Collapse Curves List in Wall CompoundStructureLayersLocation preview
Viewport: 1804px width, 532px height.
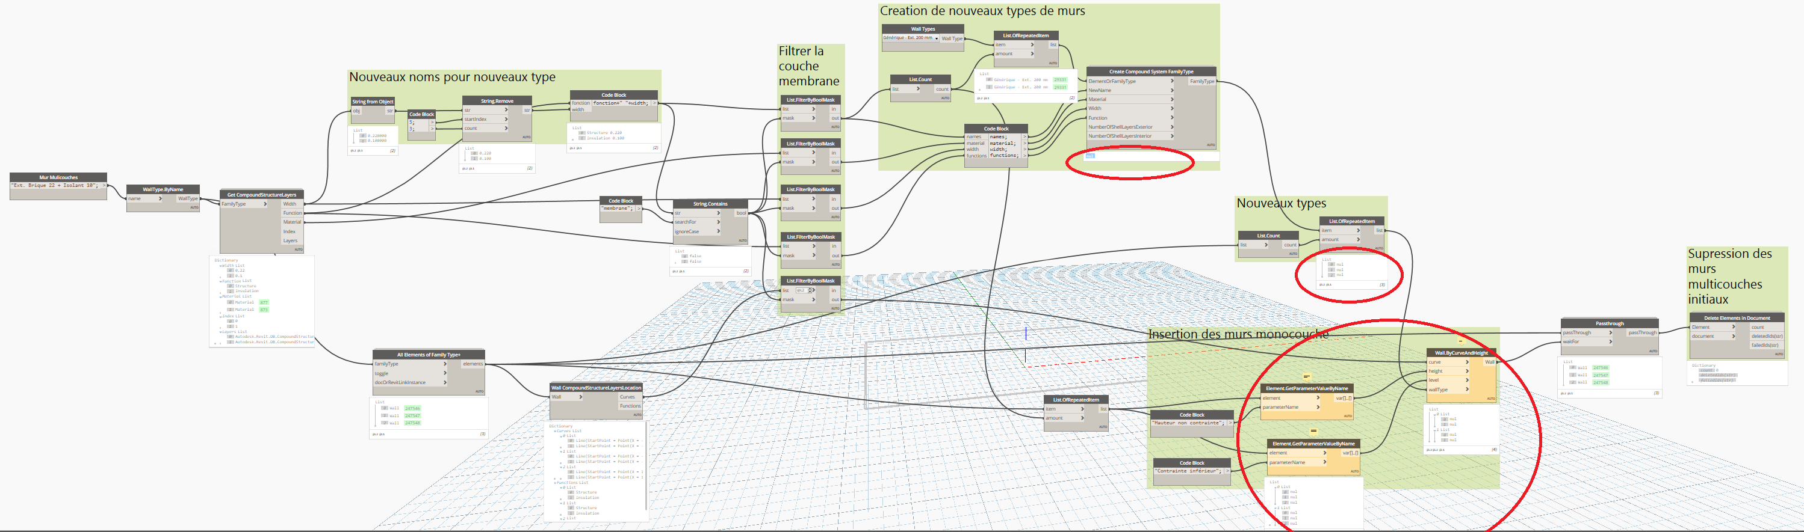tap(556, 432)
